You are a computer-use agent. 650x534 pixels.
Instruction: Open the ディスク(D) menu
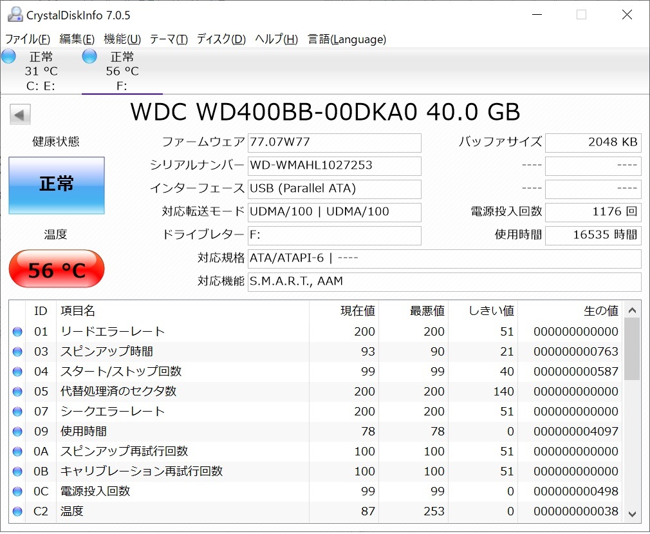[x=221, y=39]
